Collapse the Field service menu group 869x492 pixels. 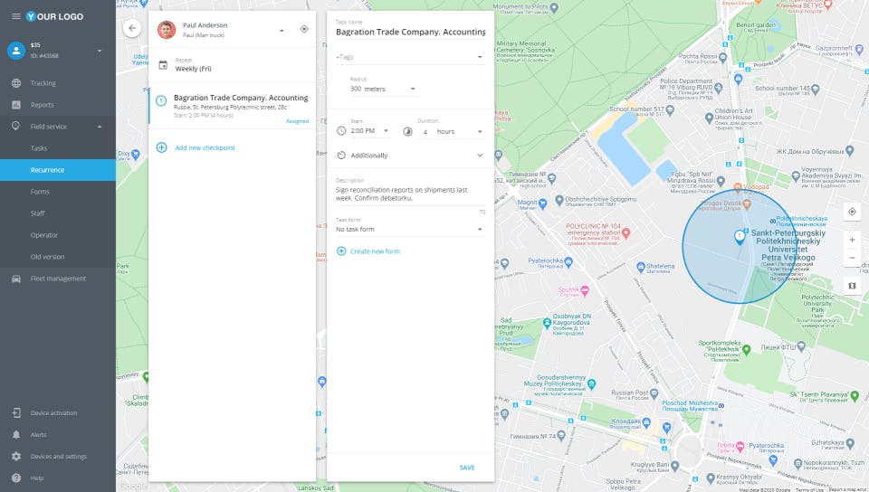point(100,127)
